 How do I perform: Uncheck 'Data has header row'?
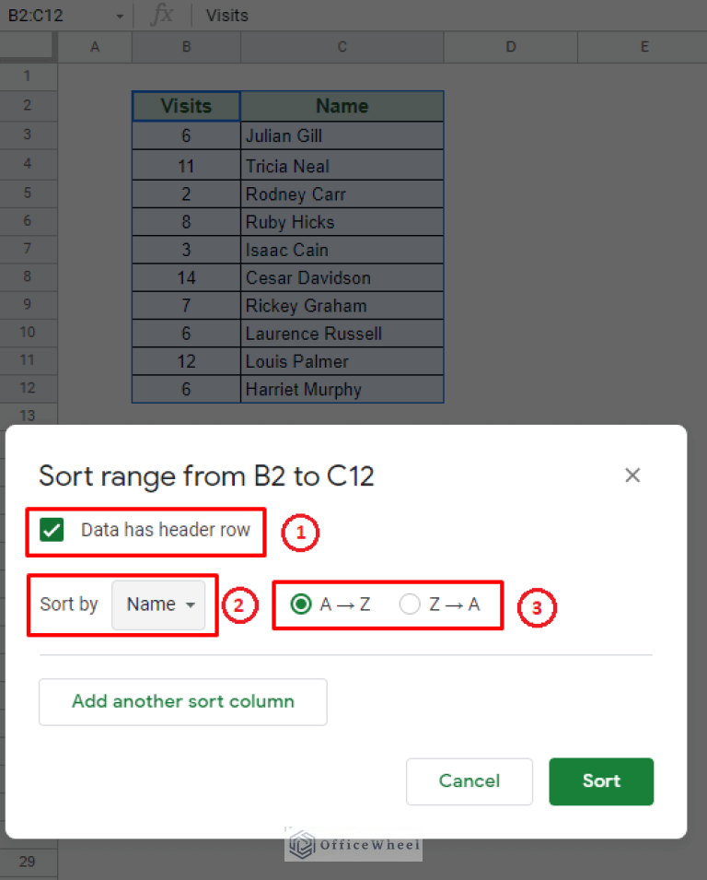(52, 530)
